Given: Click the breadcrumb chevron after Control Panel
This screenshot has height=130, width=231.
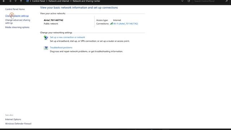Looking at the screenshot, I should click(47, 1).
